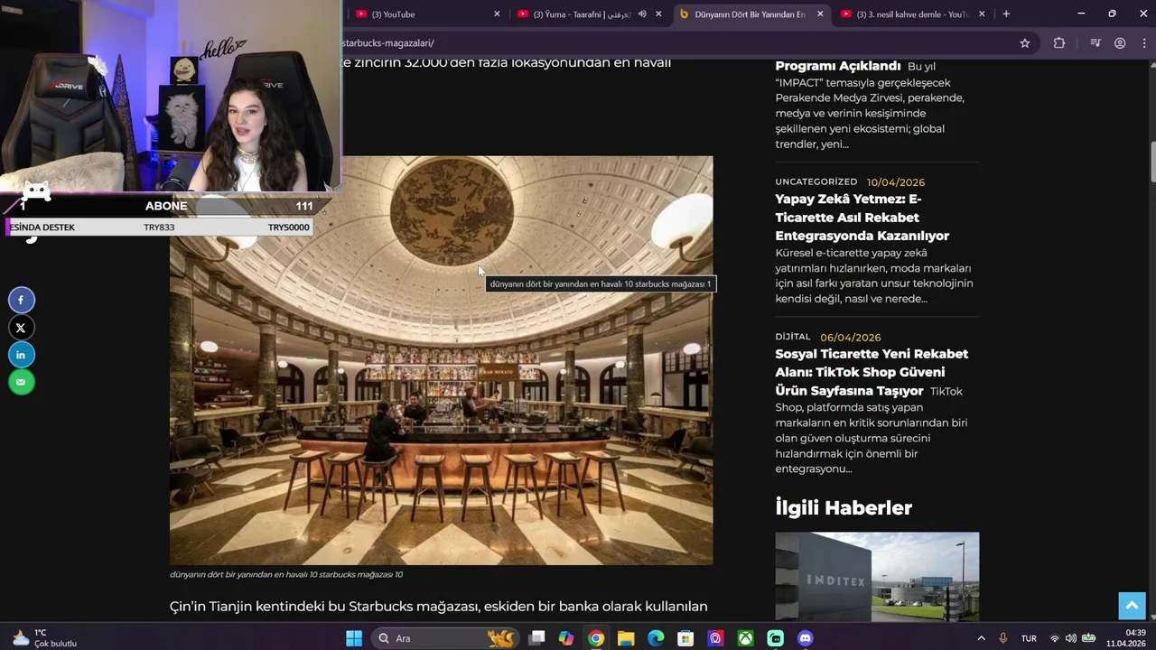Screen dimensions: 1156x650
Task: Open the Inditex related news thumbnail
Action: 877,576
